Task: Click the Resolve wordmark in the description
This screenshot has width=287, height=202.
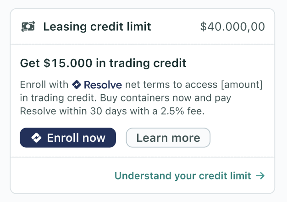Action: pos(103,85)
